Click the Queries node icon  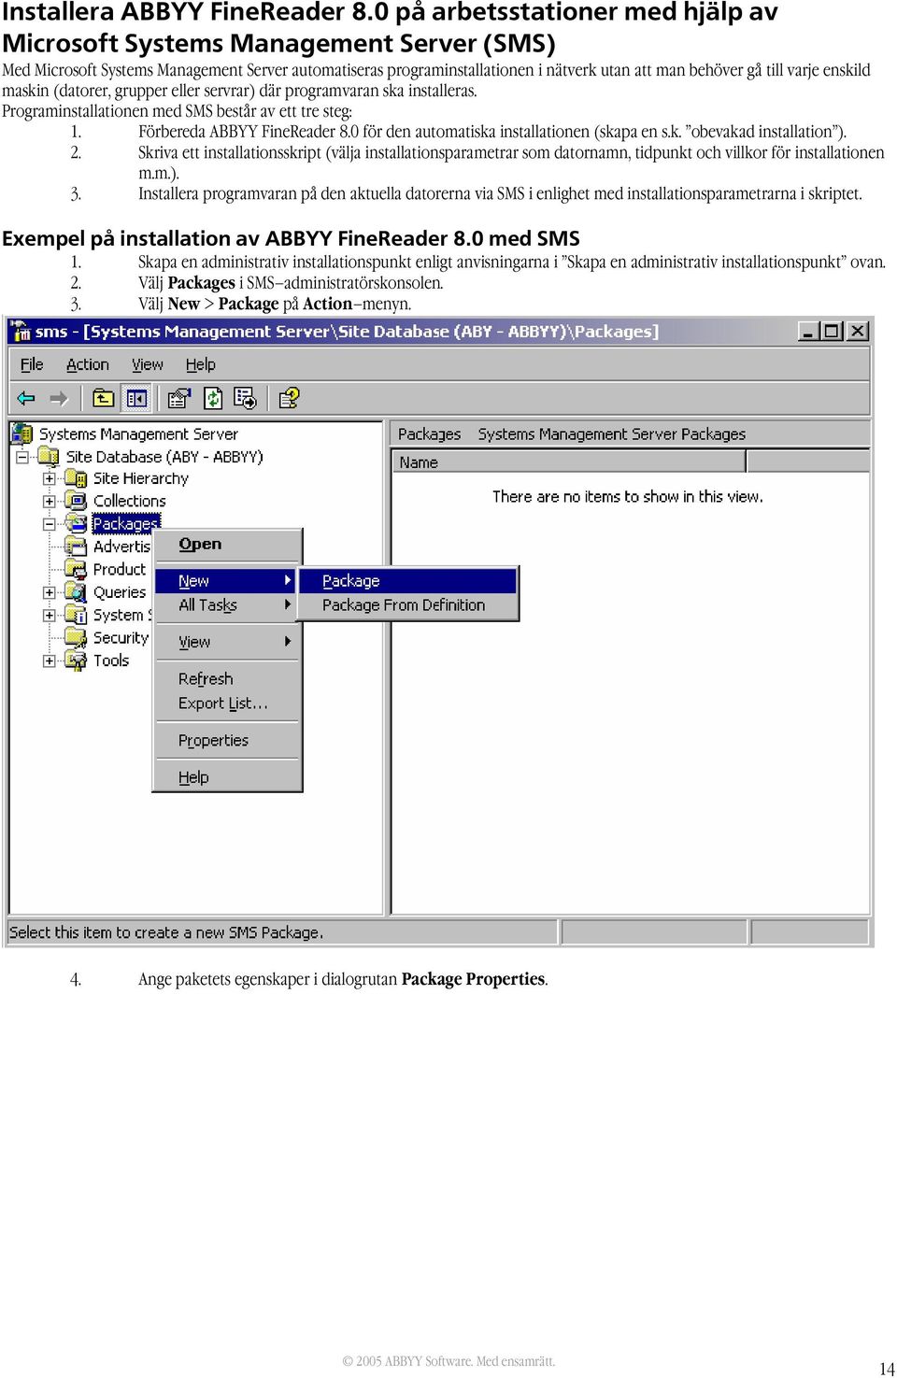(77, 592)
